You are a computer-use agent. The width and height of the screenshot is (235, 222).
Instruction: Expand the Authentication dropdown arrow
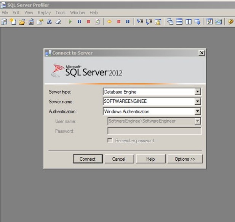coord(198,111)
